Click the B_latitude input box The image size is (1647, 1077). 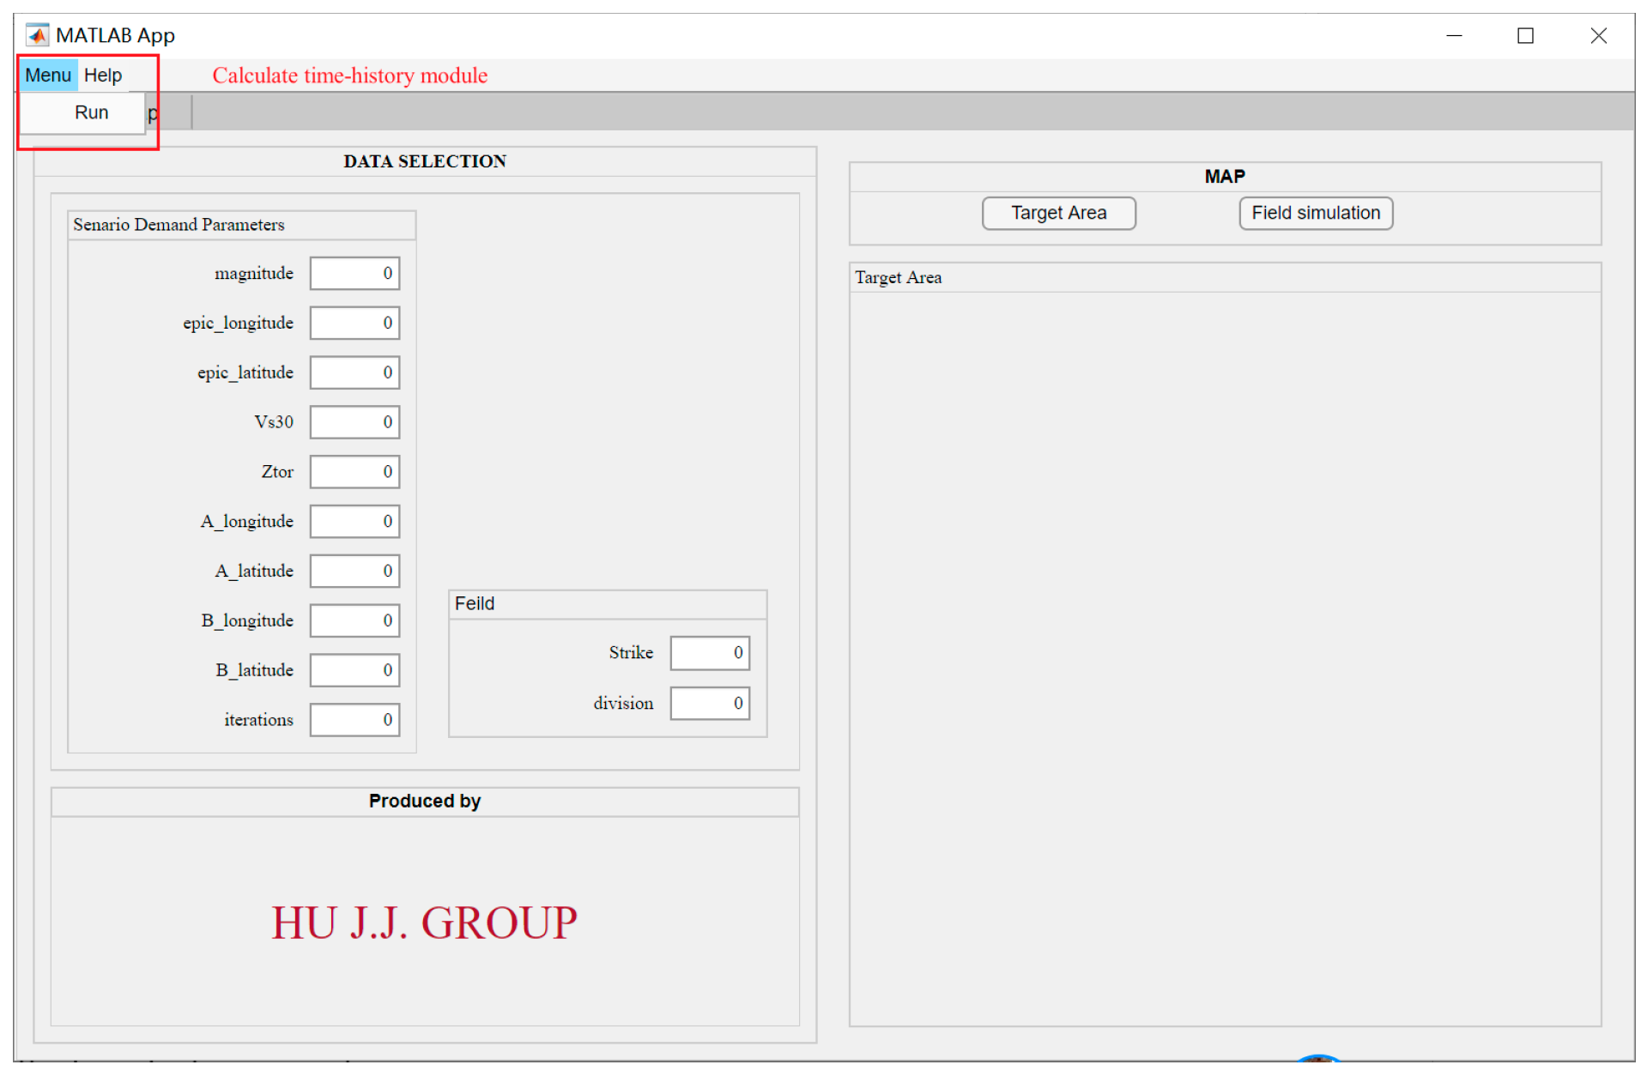point(354,670)
